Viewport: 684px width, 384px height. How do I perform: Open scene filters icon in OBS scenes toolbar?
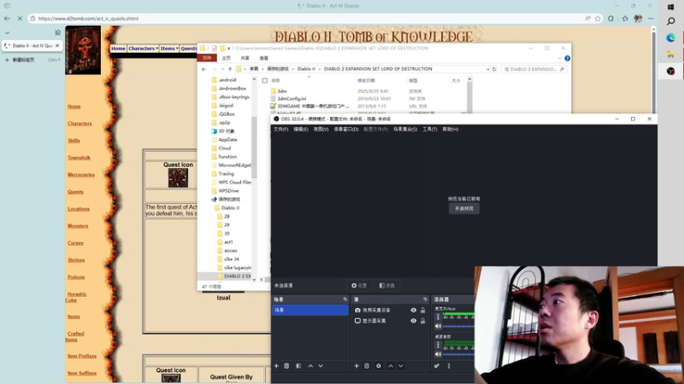pos(298,366)
